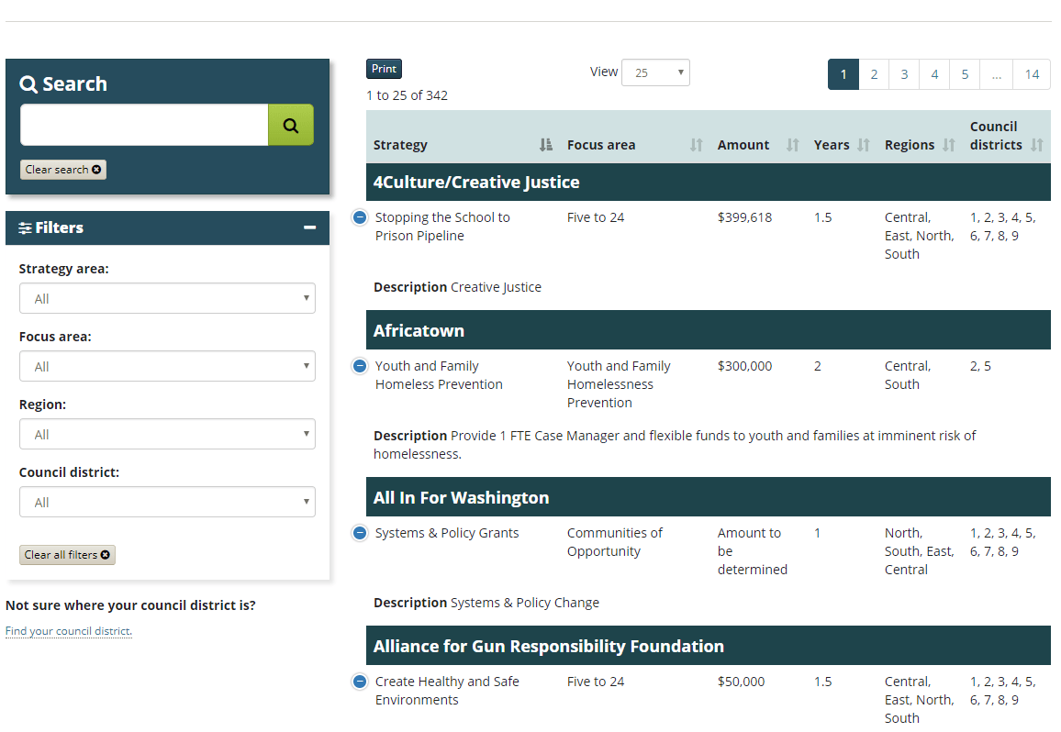Sort by Strategy column sort icon
Viewport: 1061px width, 732px height.
click(x=545, y=145)
